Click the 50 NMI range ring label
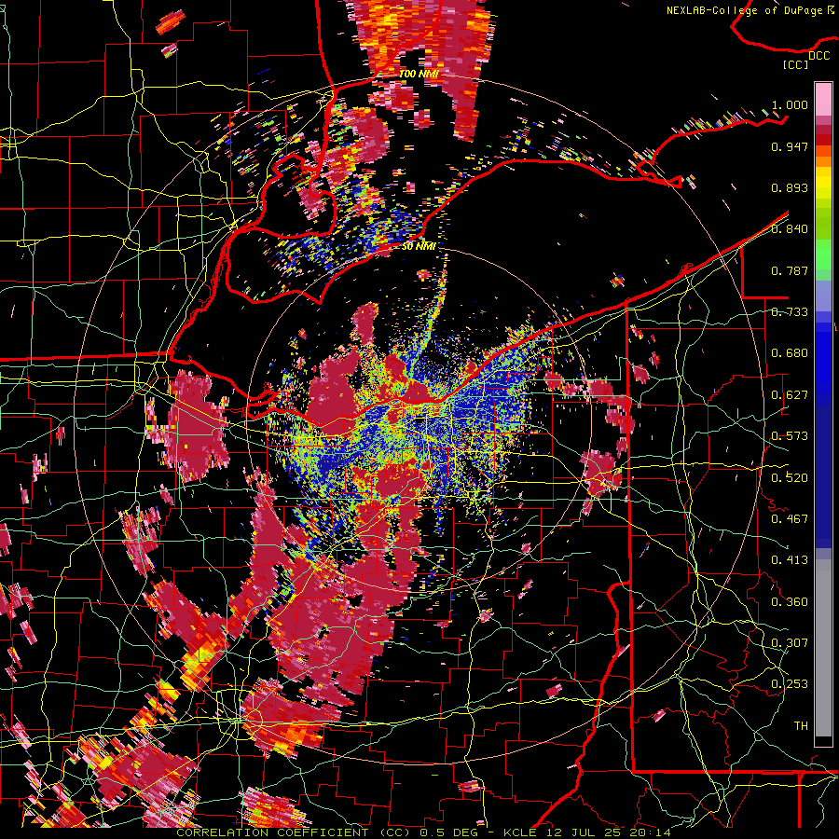This screenshot has width=839, height=839. click(x=419, y=246)
